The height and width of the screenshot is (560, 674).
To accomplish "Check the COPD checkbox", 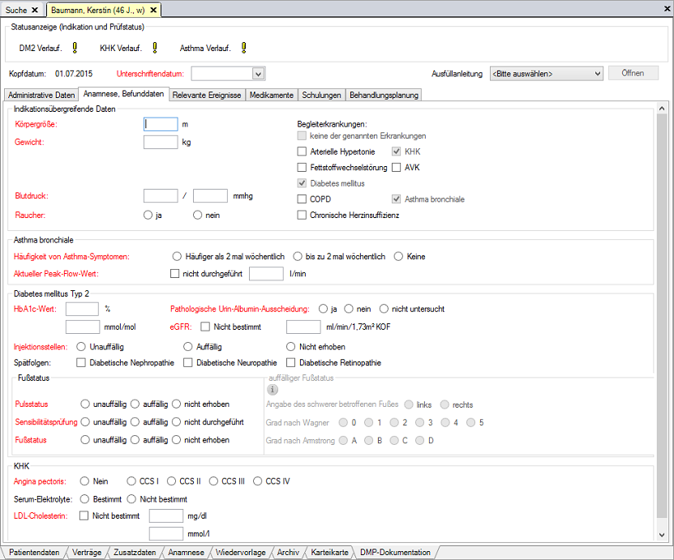I will coord(302,199).
